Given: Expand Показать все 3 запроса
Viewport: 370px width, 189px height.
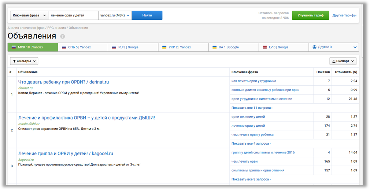Looking at the screenshot, I should coord(251,179).
